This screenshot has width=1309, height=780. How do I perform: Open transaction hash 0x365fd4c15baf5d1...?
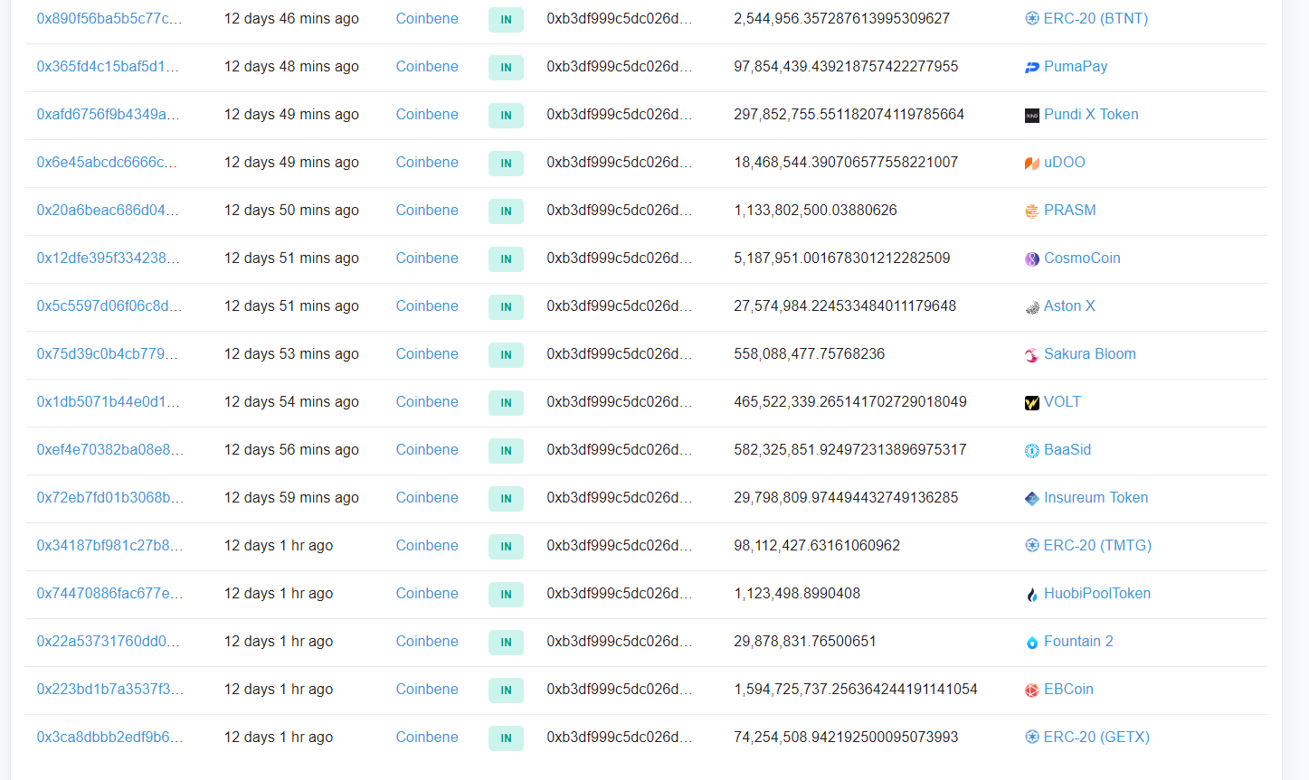coord(108,66)
